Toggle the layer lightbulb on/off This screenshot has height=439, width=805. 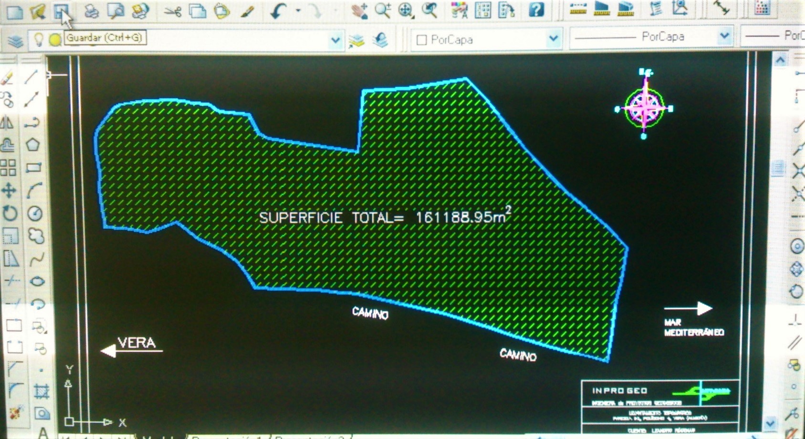[x=38, y=40]
